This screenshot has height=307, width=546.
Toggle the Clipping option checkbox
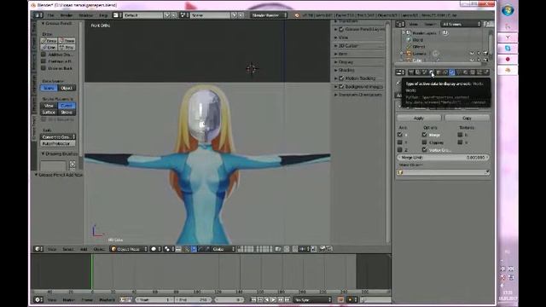coord(425,142)
